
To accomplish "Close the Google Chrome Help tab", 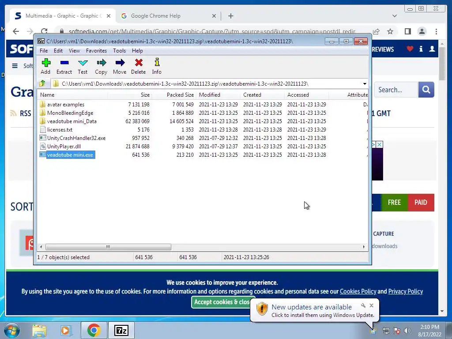I will point(214,16).
